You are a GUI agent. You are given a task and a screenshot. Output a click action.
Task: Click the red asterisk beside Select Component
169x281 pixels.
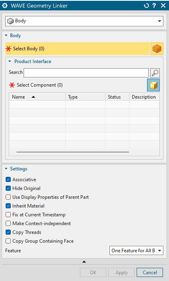[x=12, y=85]
